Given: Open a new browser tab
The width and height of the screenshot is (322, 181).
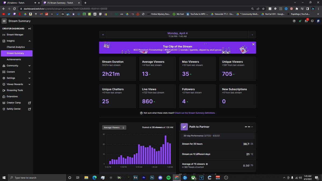Looking at the screenshot, I should pos(85,3).
